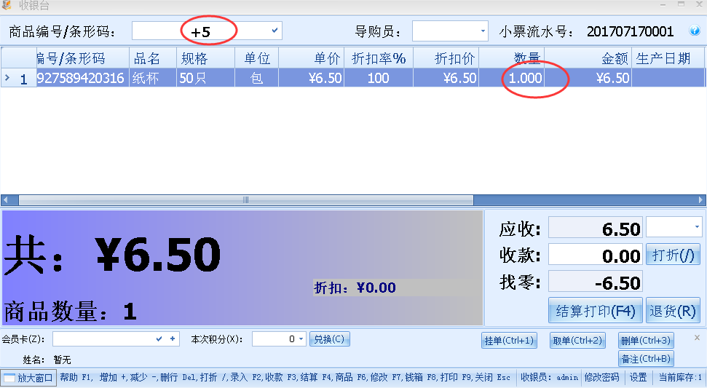This screenshot has height=388, width=707.
Task: Click the 打折(/) discount button
Action: point(673,255)
